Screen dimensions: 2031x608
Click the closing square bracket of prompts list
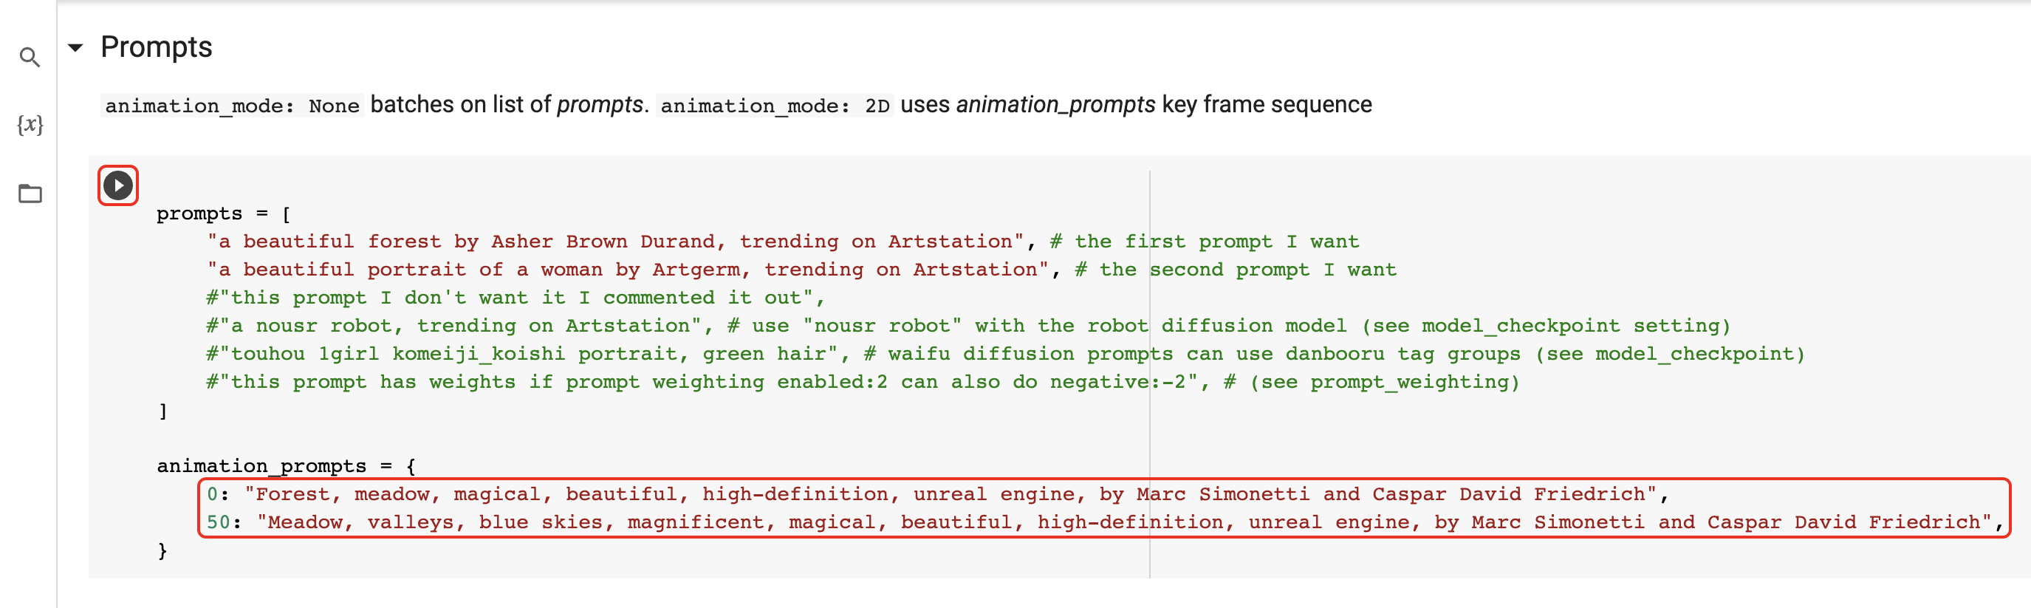[162, 411]
